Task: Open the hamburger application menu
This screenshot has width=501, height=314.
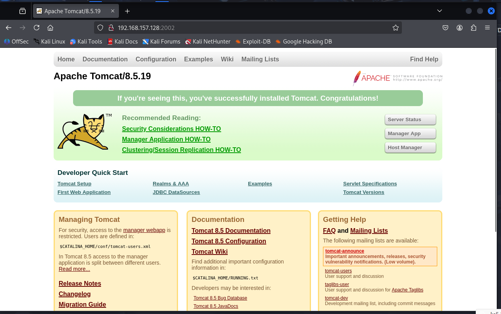Action: [487, 28]
